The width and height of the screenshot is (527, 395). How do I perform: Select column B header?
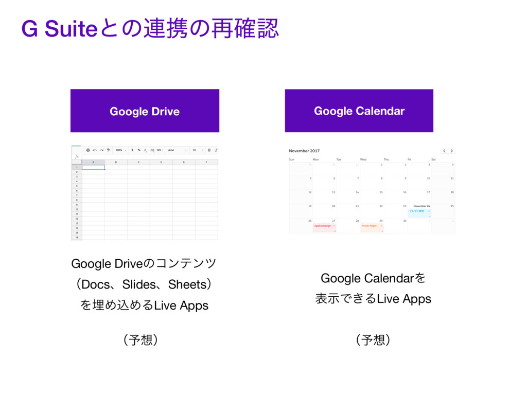[116, 162]
